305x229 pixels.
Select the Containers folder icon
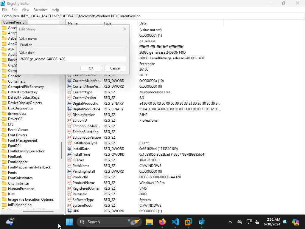pyautogui.click(x=4, y=81)
